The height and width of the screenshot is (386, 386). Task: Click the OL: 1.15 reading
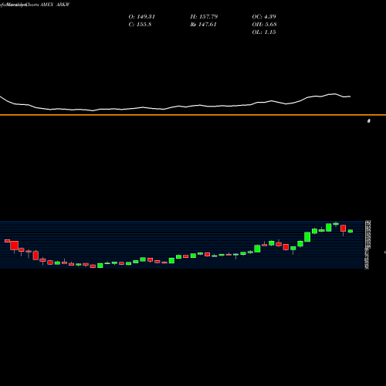click(264, 32)
